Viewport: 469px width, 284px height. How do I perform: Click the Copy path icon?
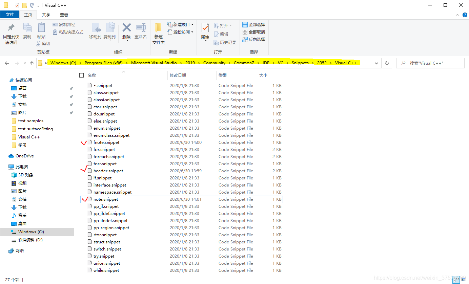point(55,25)
